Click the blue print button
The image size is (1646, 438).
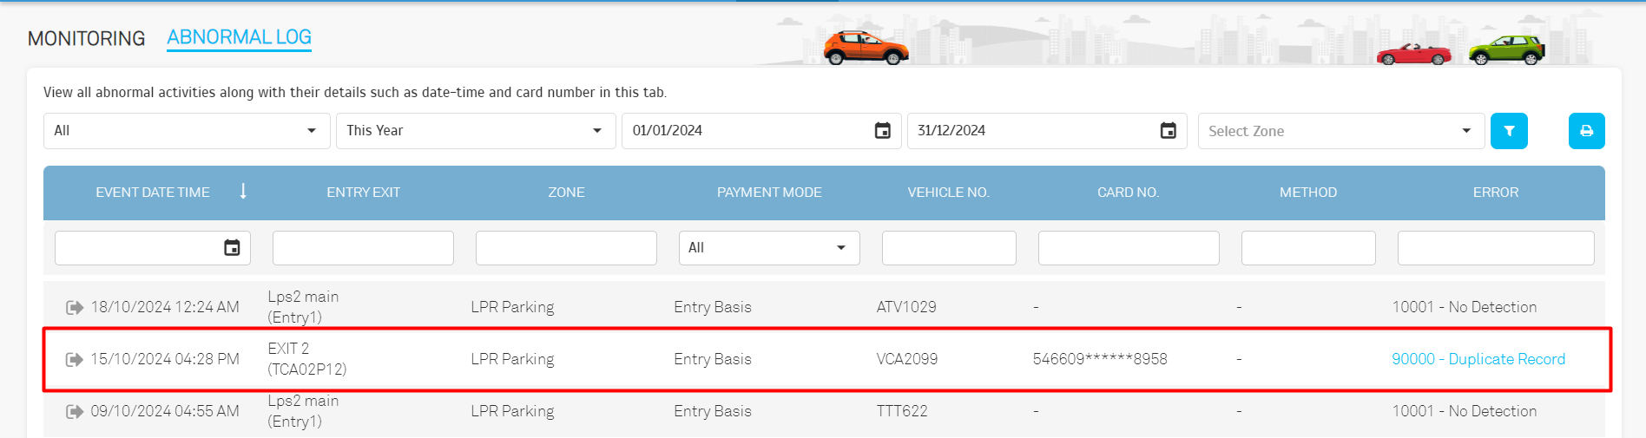pos(1586,131)
